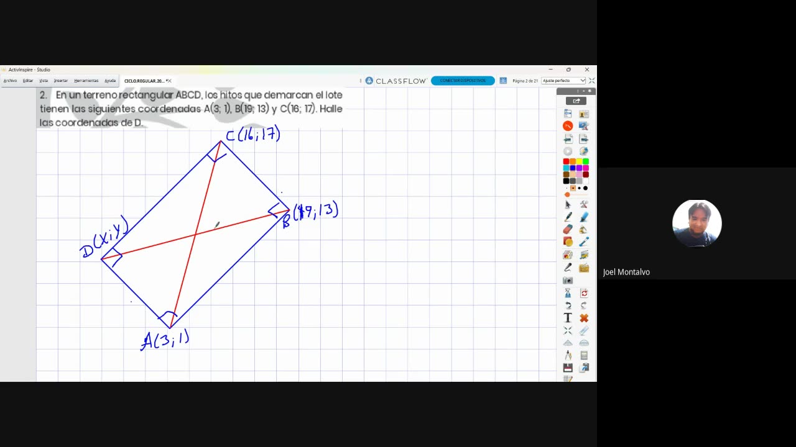Click the XY Origin crossed arrows icon
Image resolution: width=796 pixels, height=447 pixels.
click(x=568, y=330)
